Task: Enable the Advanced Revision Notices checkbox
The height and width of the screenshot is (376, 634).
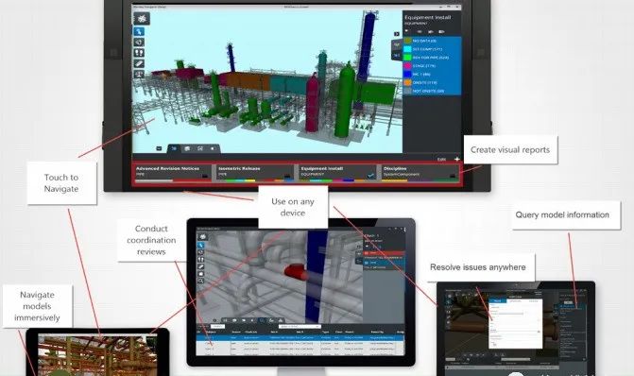Action: coord(205,176)
